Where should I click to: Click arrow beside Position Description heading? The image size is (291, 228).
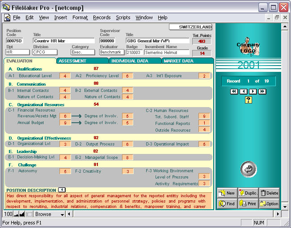pyautogui.click(x=62, y=190)
